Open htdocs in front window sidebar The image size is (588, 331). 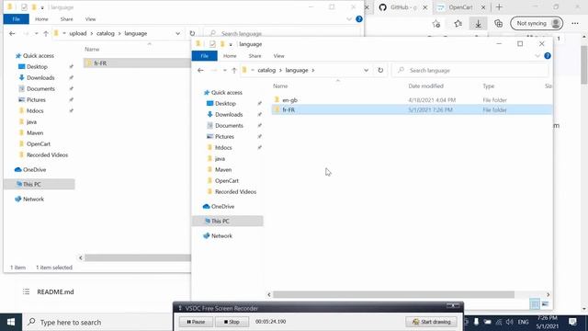click(223, 147)
